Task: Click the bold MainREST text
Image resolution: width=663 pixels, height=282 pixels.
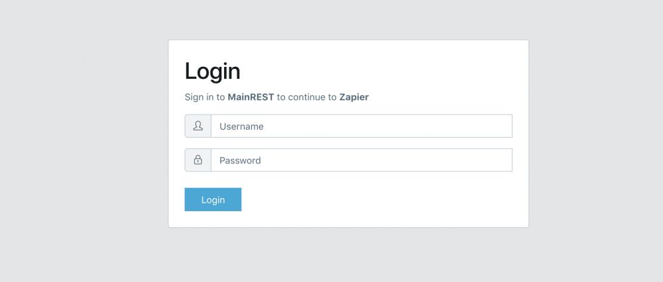Action: coord(251,97)
